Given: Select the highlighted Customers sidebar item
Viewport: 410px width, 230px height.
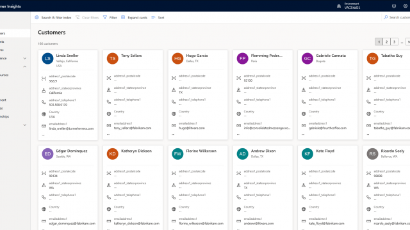Looking at the screenshot, I should coord(15,33).
